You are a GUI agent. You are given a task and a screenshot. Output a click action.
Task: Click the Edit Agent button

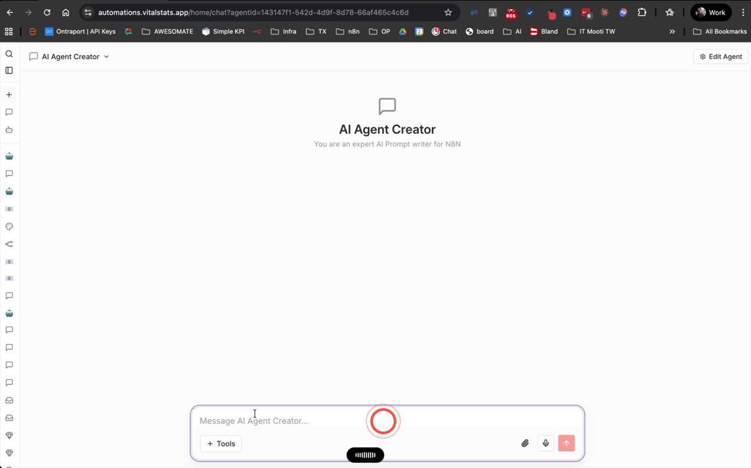coord(720,57)
